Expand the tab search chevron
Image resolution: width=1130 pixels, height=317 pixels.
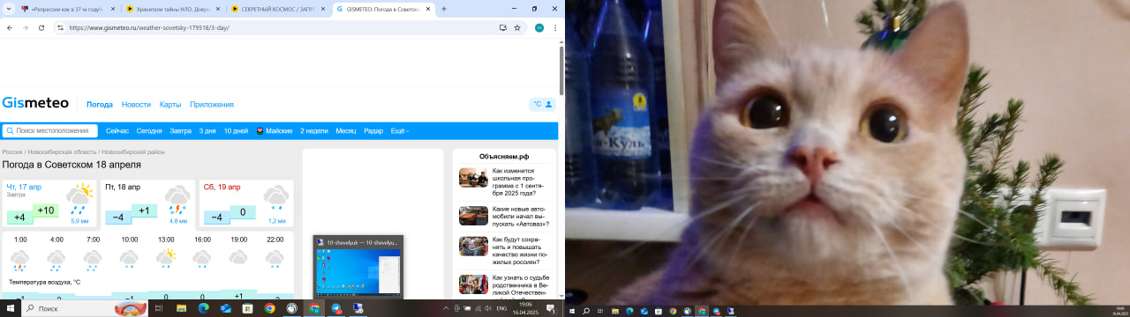click(9, 9)
